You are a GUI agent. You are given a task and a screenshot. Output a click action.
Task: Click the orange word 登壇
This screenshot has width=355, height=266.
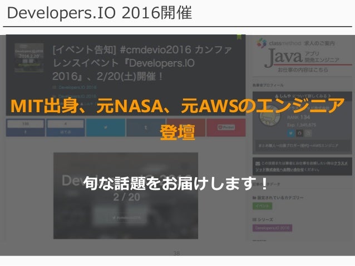177,132
